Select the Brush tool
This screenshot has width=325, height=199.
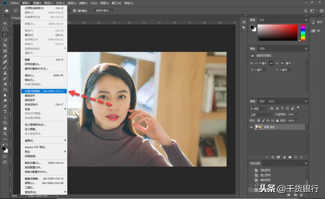[x=5, y=67]
